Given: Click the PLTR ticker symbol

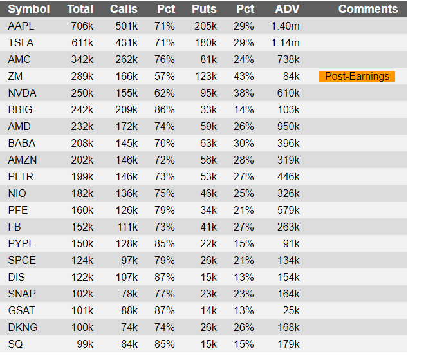Looking at the screenshot, I should [21, 176].
